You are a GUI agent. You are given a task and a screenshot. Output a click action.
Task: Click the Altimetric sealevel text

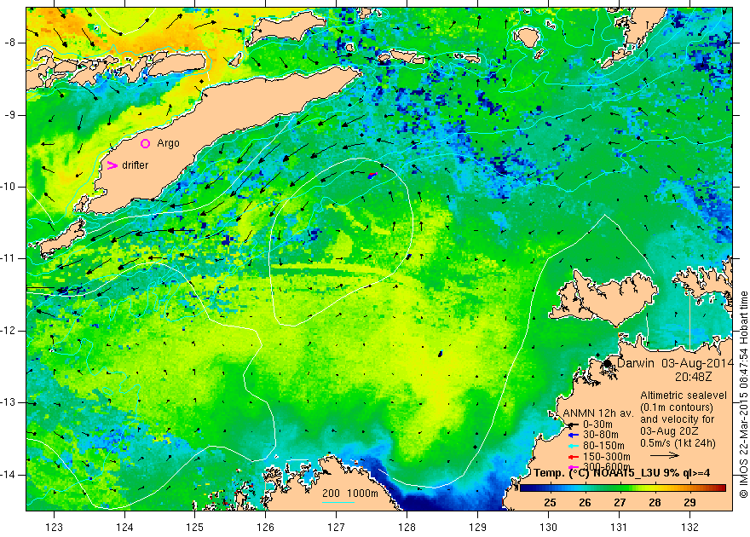pyautogui.click(x=684, y=396)
